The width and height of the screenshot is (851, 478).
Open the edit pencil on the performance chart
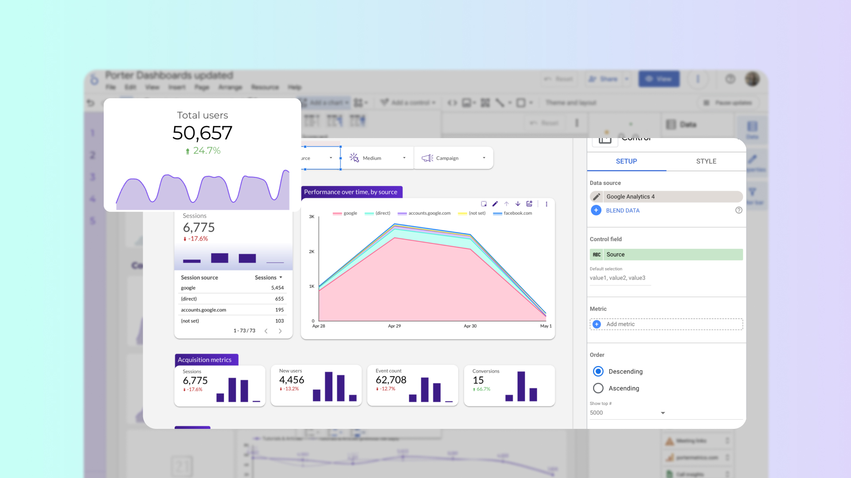(495, 204)
